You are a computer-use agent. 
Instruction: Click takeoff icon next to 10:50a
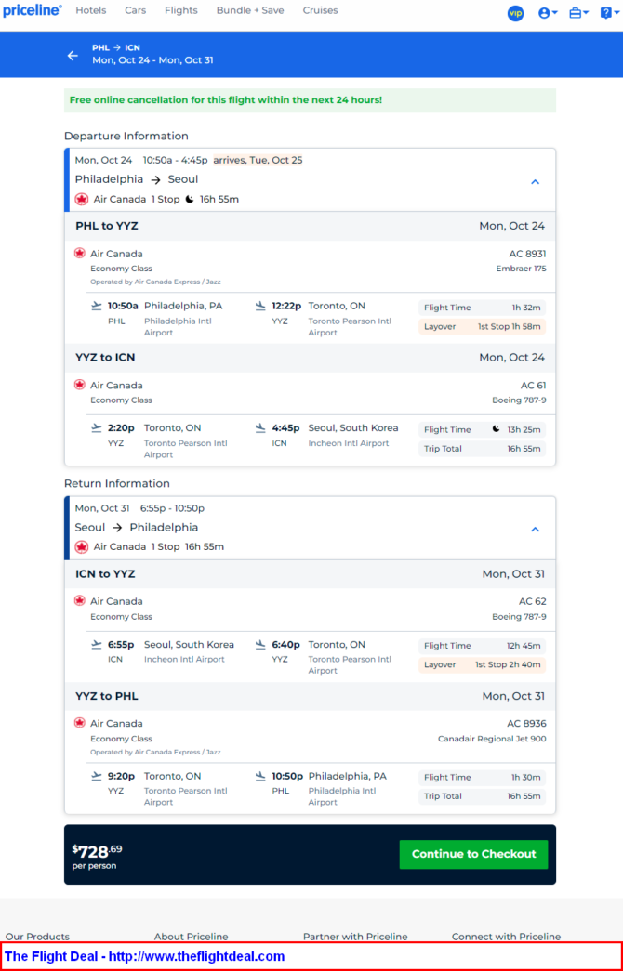click(x=96, y=306)
